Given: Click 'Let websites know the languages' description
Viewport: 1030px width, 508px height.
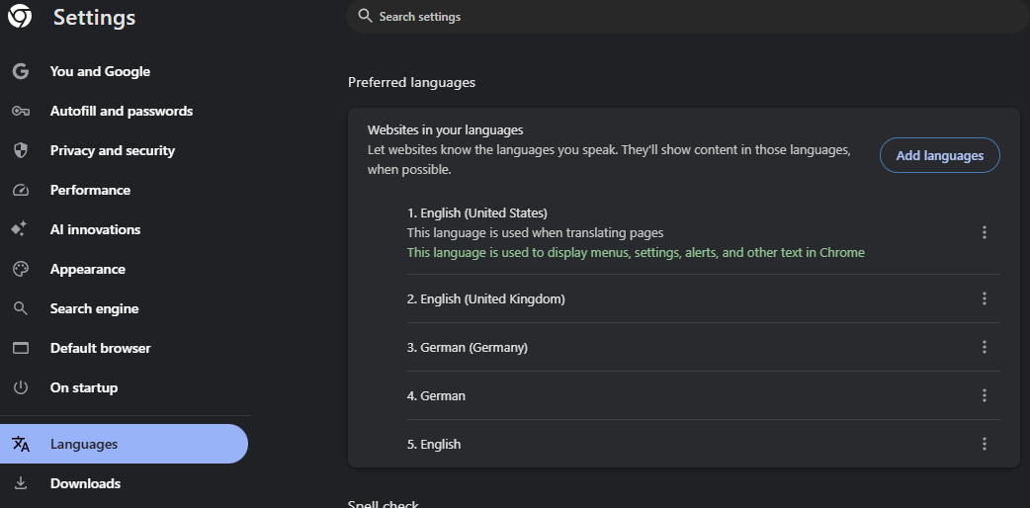Looking at the screenshot, I should tap(609, 160).
